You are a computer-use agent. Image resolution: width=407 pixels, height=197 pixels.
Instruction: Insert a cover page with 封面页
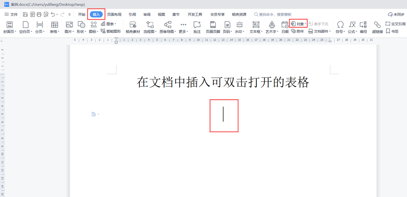pyautogui.click(x=10, y=28)
